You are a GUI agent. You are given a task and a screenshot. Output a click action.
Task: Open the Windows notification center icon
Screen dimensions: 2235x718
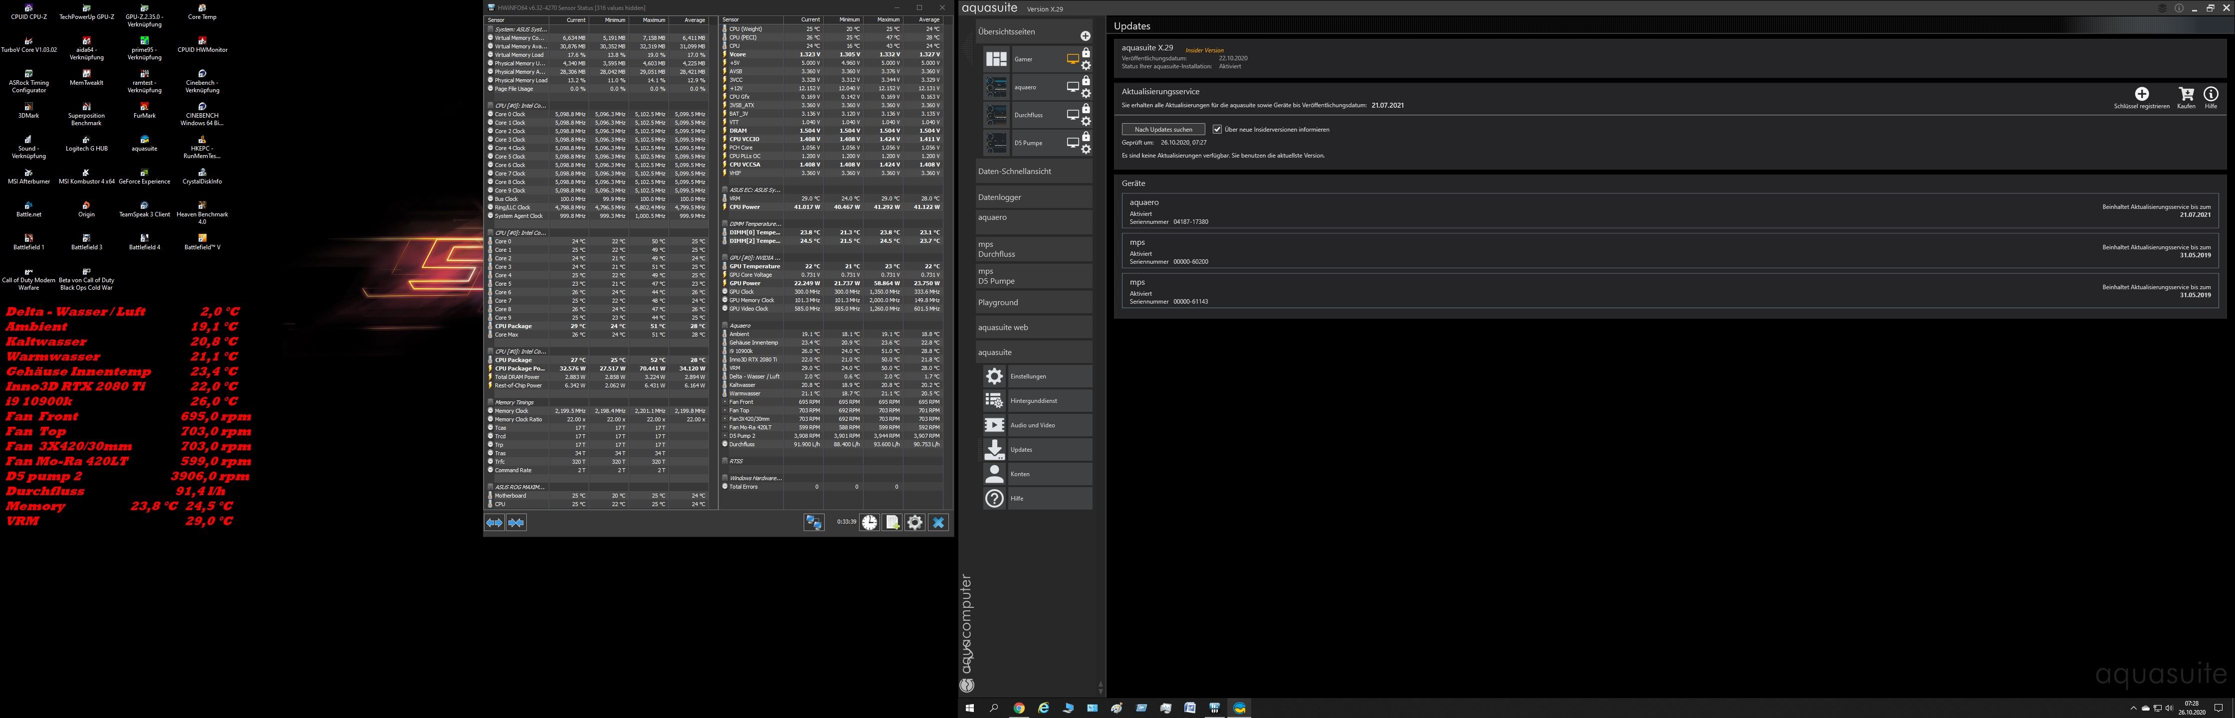(2219, 709)
